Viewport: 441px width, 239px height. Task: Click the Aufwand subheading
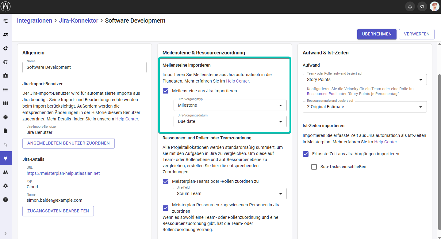point(311,65)
